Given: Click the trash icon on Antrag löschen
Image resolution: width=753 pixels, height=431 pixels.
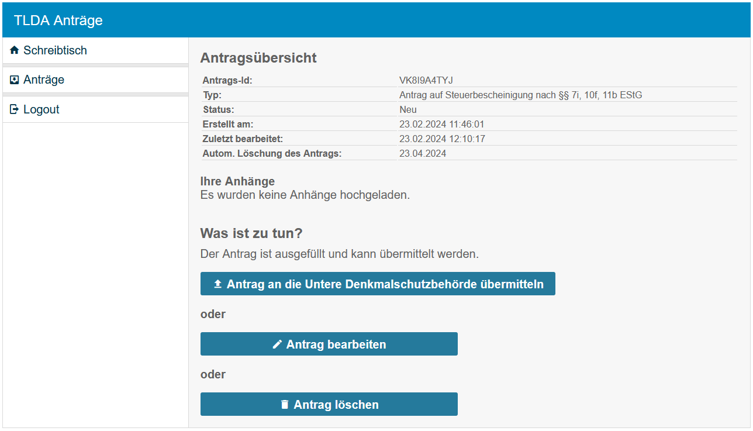Looking at the screenshot, I should coord(285,405).
